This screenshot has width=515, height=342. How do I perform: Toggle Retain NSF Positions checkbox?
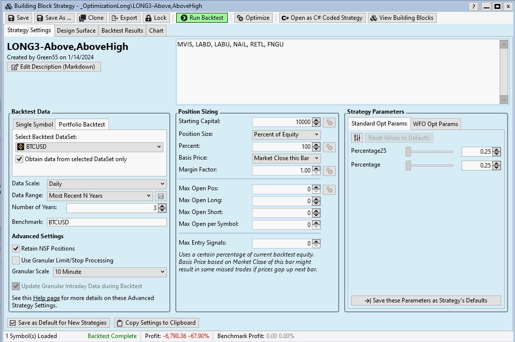coord(16,249)
